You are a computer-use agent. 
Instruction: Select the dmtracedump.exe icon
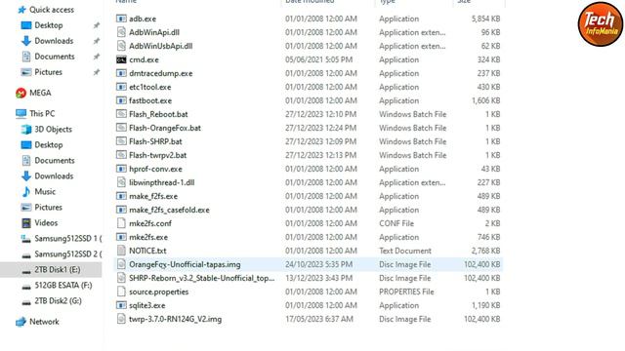[x=121, y=73]
